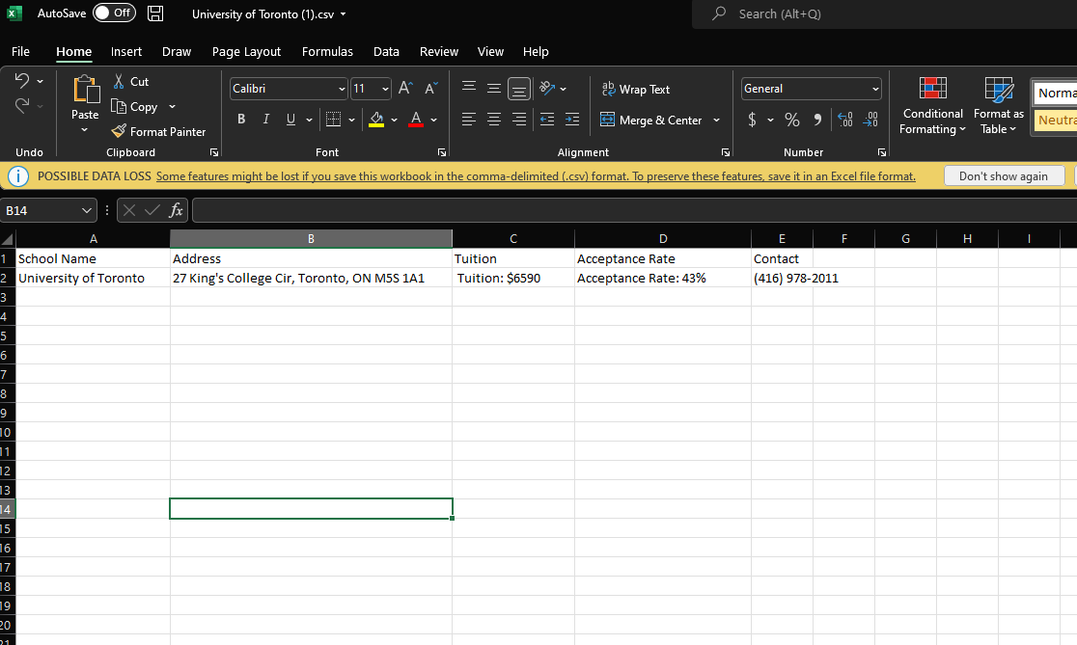Screen dimensions: 1077x645
Task: Click the Select All corner triangle
Action: [x=8, y=239]
